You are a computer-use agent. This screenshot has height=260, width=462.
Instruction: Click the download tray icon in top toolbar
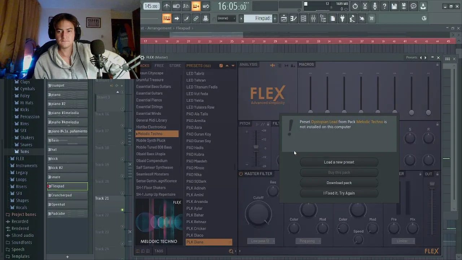pos(423,6)
